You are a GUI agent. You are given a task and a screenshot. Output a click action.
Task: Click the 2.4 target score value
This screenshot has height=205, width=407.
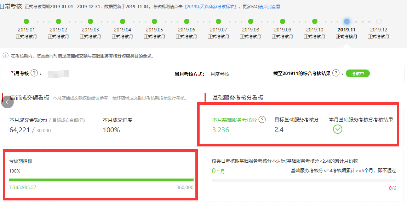279,130
